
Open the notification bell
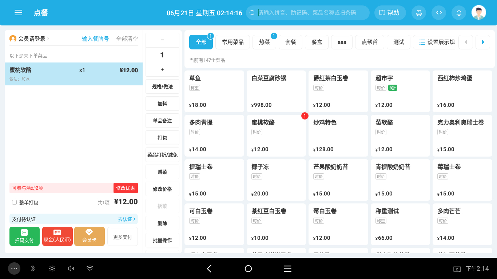pos(459,13)
